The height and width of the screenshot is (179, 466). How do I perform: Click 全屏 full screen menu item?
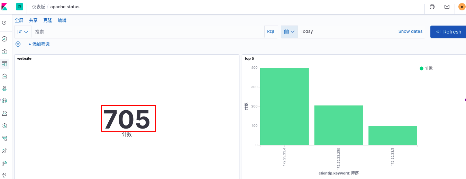[19, 20]
